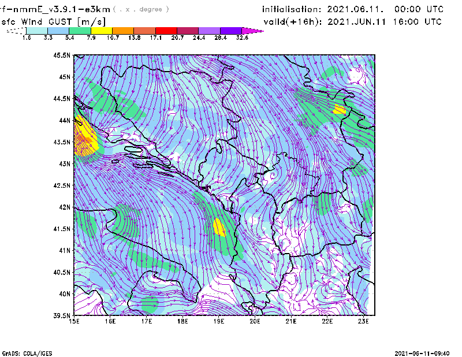
Task: Click the initialisation date 2021.06.11.
Action: tap(355, 9)
